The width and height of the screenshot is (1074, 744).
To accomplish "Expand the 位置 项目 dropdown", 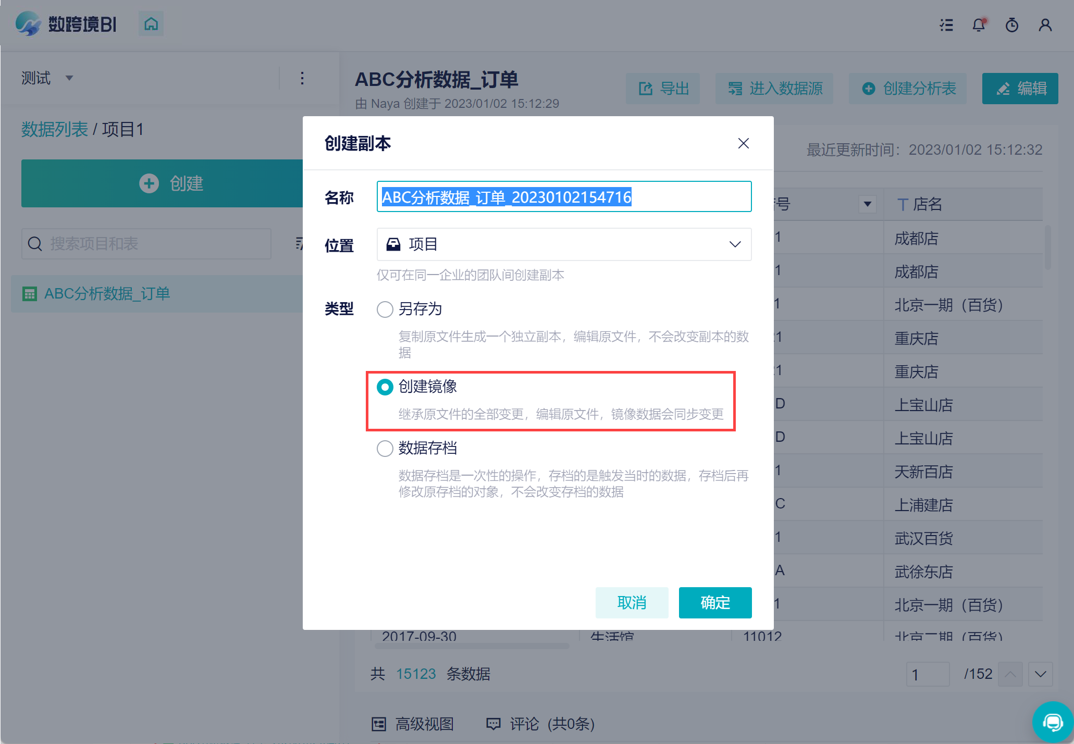I will [x=564, y=244].
